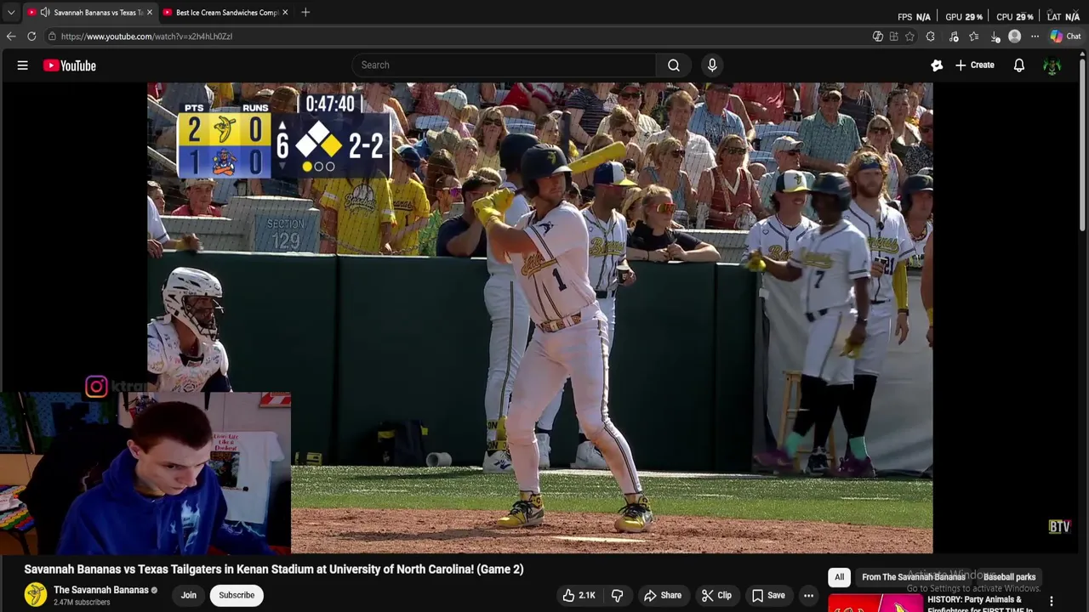Click the video title text
The image size is (1089, 612).
coord(274,569)
